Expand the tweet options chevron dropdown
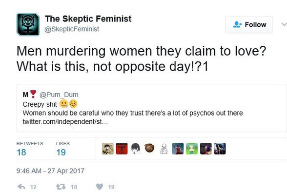The width and height of the screenshot is (287, 192). tap(284, 24)
